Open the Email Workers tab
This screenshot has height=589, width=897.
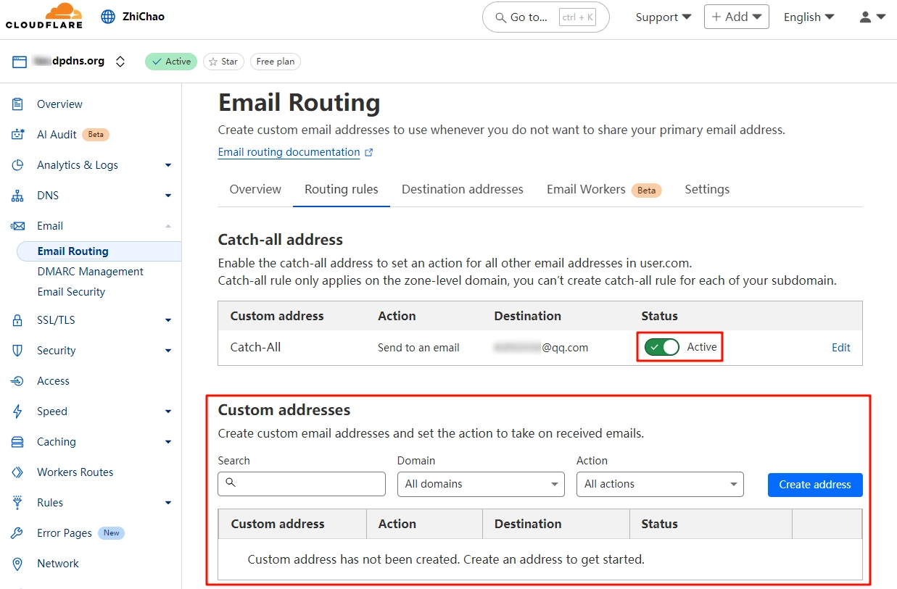click(586, 189)
